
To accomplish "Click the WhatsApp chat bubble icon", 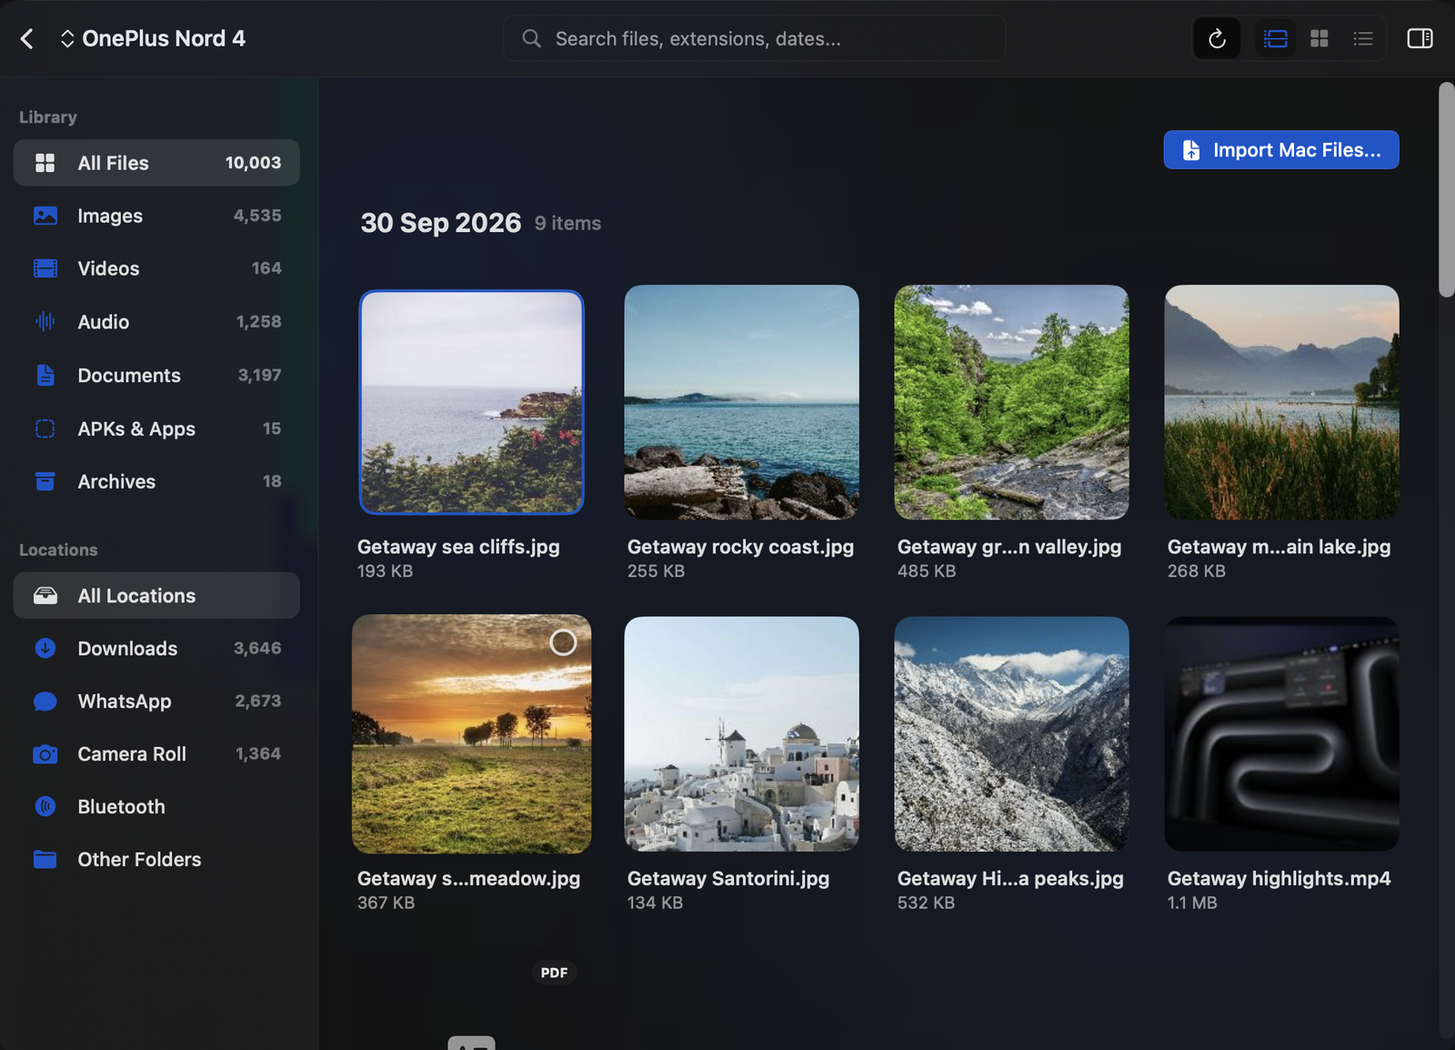I will (45, 702).
